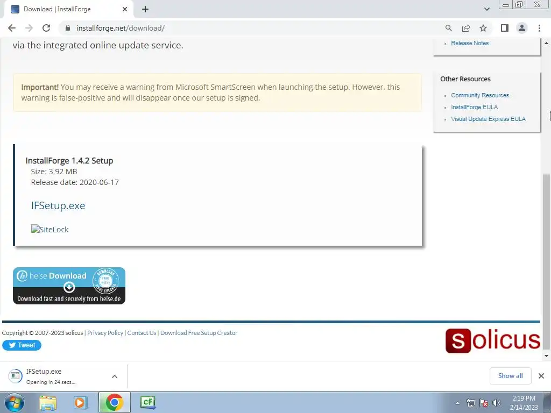The width and height of the screenshot is (551, 413).
Task: Click the network tray icon
Action: click(x=470, y=403)
